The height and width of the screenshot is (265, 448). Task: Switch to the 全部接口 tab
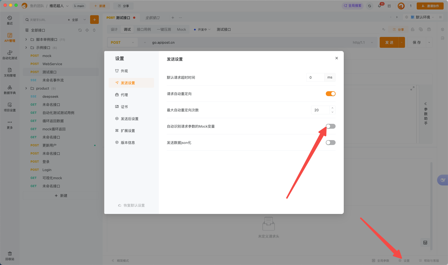pos(152,17)
